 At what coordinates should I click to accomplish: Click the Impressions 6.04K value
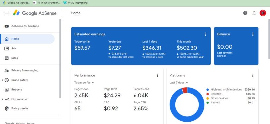pyautogui.click(x=141, y=95)
